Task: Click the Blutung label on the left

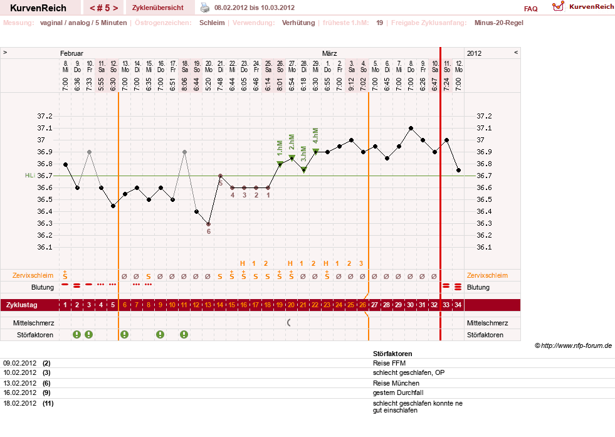Action: [x=43, y=287]
